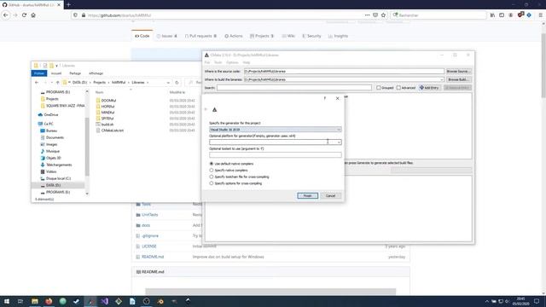Image resolution: width=546 pixels, height=307 pixels.
Task: Open the Fichier tab in File Explorer
Action: (x=39, y=73)
